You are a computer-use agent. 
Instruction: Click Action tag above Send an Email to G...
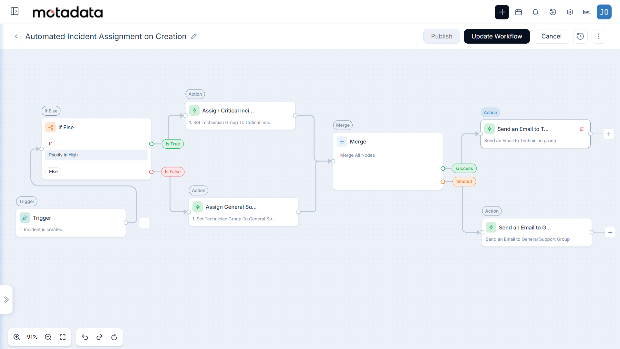point(491,211)
